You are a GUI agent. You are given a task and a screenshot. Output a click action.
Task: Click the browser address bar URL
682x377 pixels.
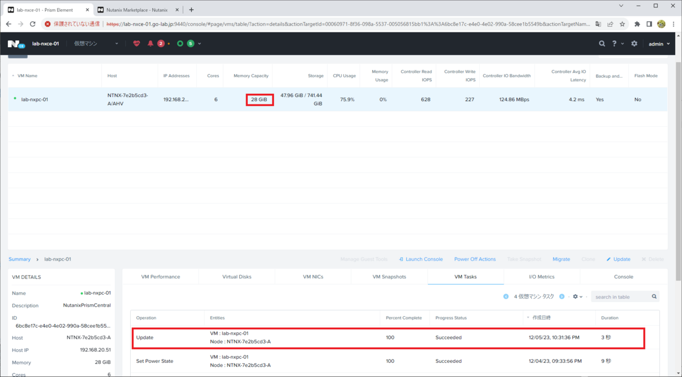(x=348, y=24)
